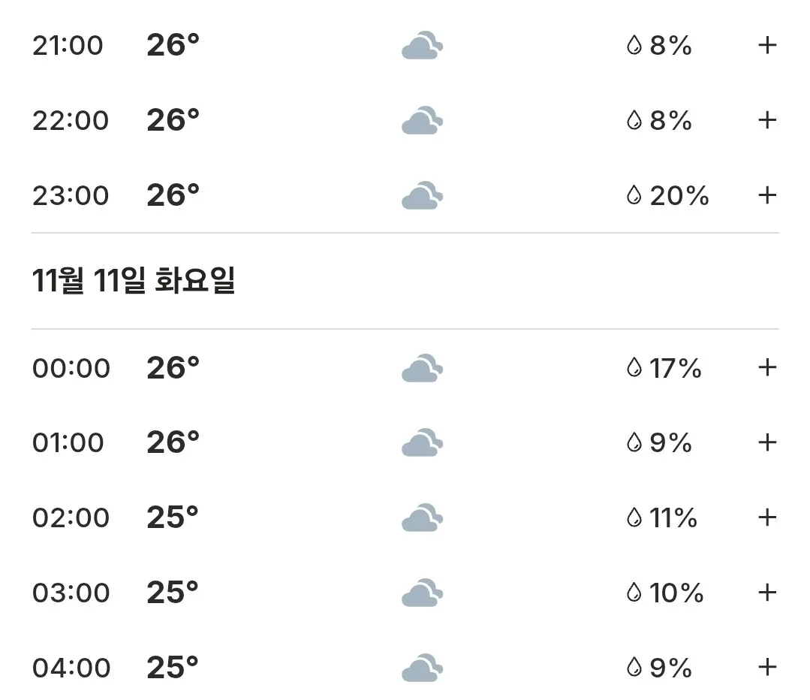This screenshot has width=810, height=700.
Task: Click the 25° temperature at 04:00
Action: point(173,667)
